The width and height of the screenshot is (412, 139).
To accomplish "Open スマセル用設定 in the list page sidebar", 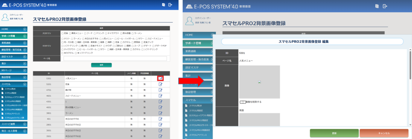I will (11, 93).
